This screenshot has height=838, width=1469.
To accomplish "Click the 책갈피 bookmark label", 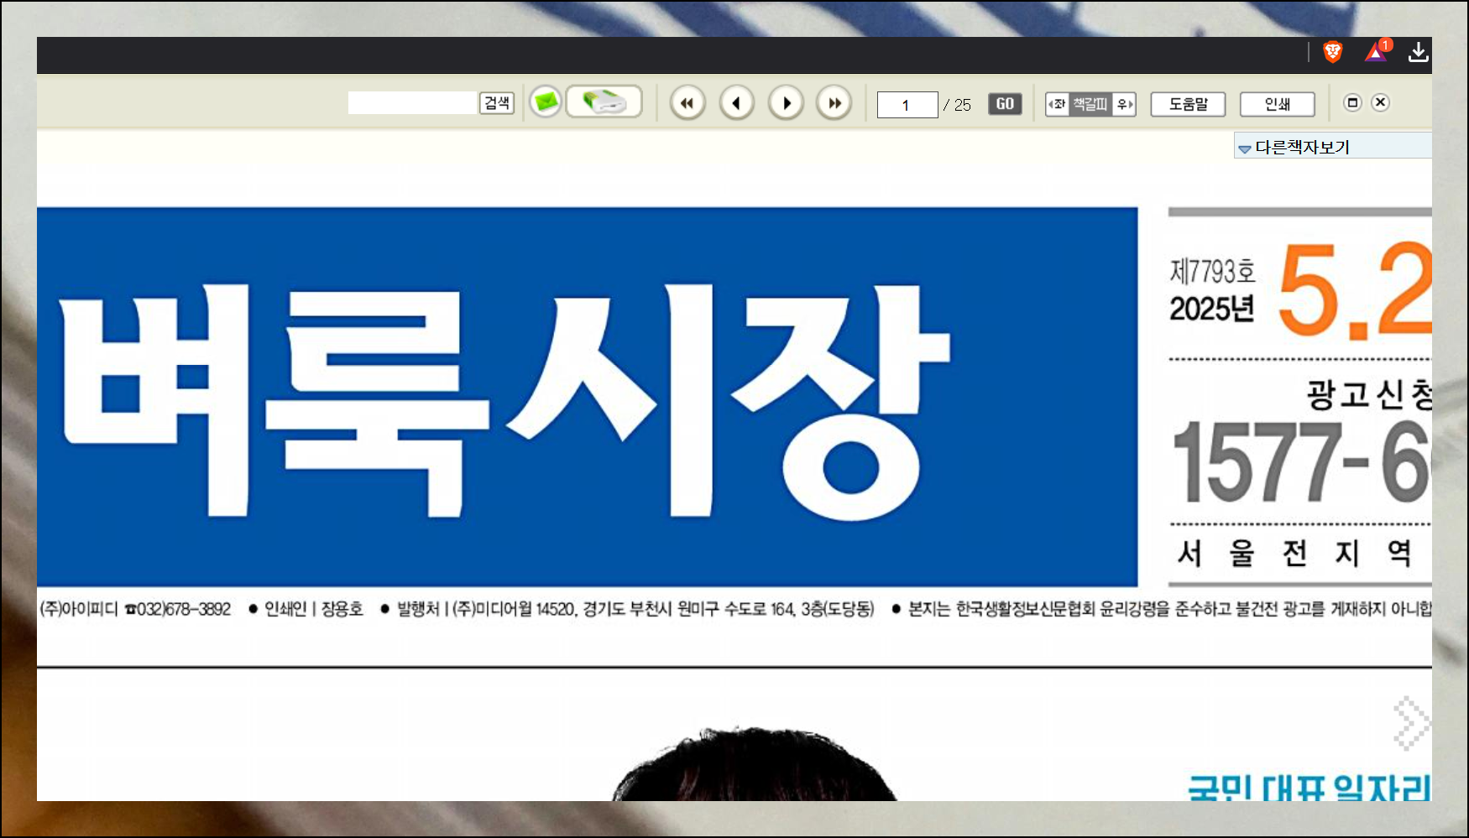I will [1090, 104].
